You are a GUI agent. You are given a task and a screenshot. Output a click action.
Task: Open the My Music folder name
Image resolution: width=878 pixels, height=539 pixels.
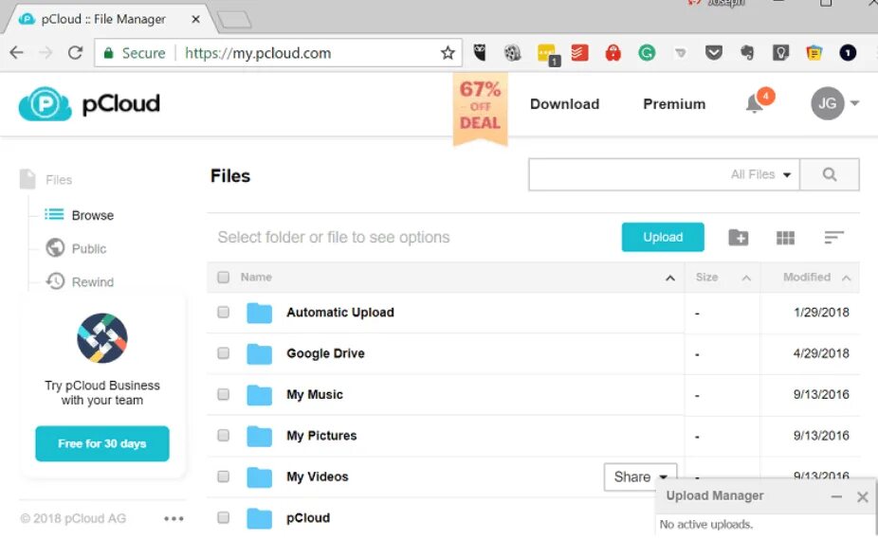point(314,395)
